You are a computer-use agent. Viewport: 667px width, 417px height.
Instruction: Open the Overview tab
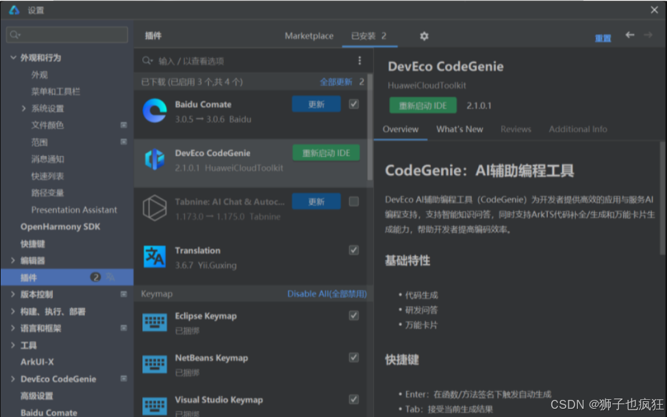(x=401, y=129)
